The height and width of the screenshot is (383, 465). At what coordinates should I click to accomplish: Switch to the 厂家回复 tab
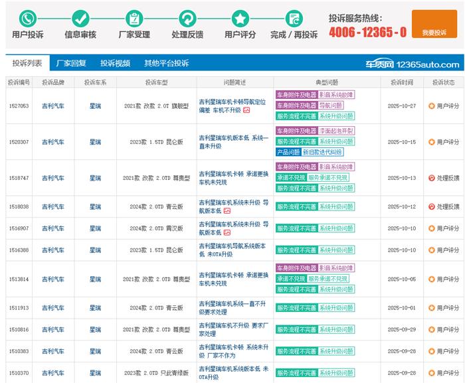tap(71, 64)
